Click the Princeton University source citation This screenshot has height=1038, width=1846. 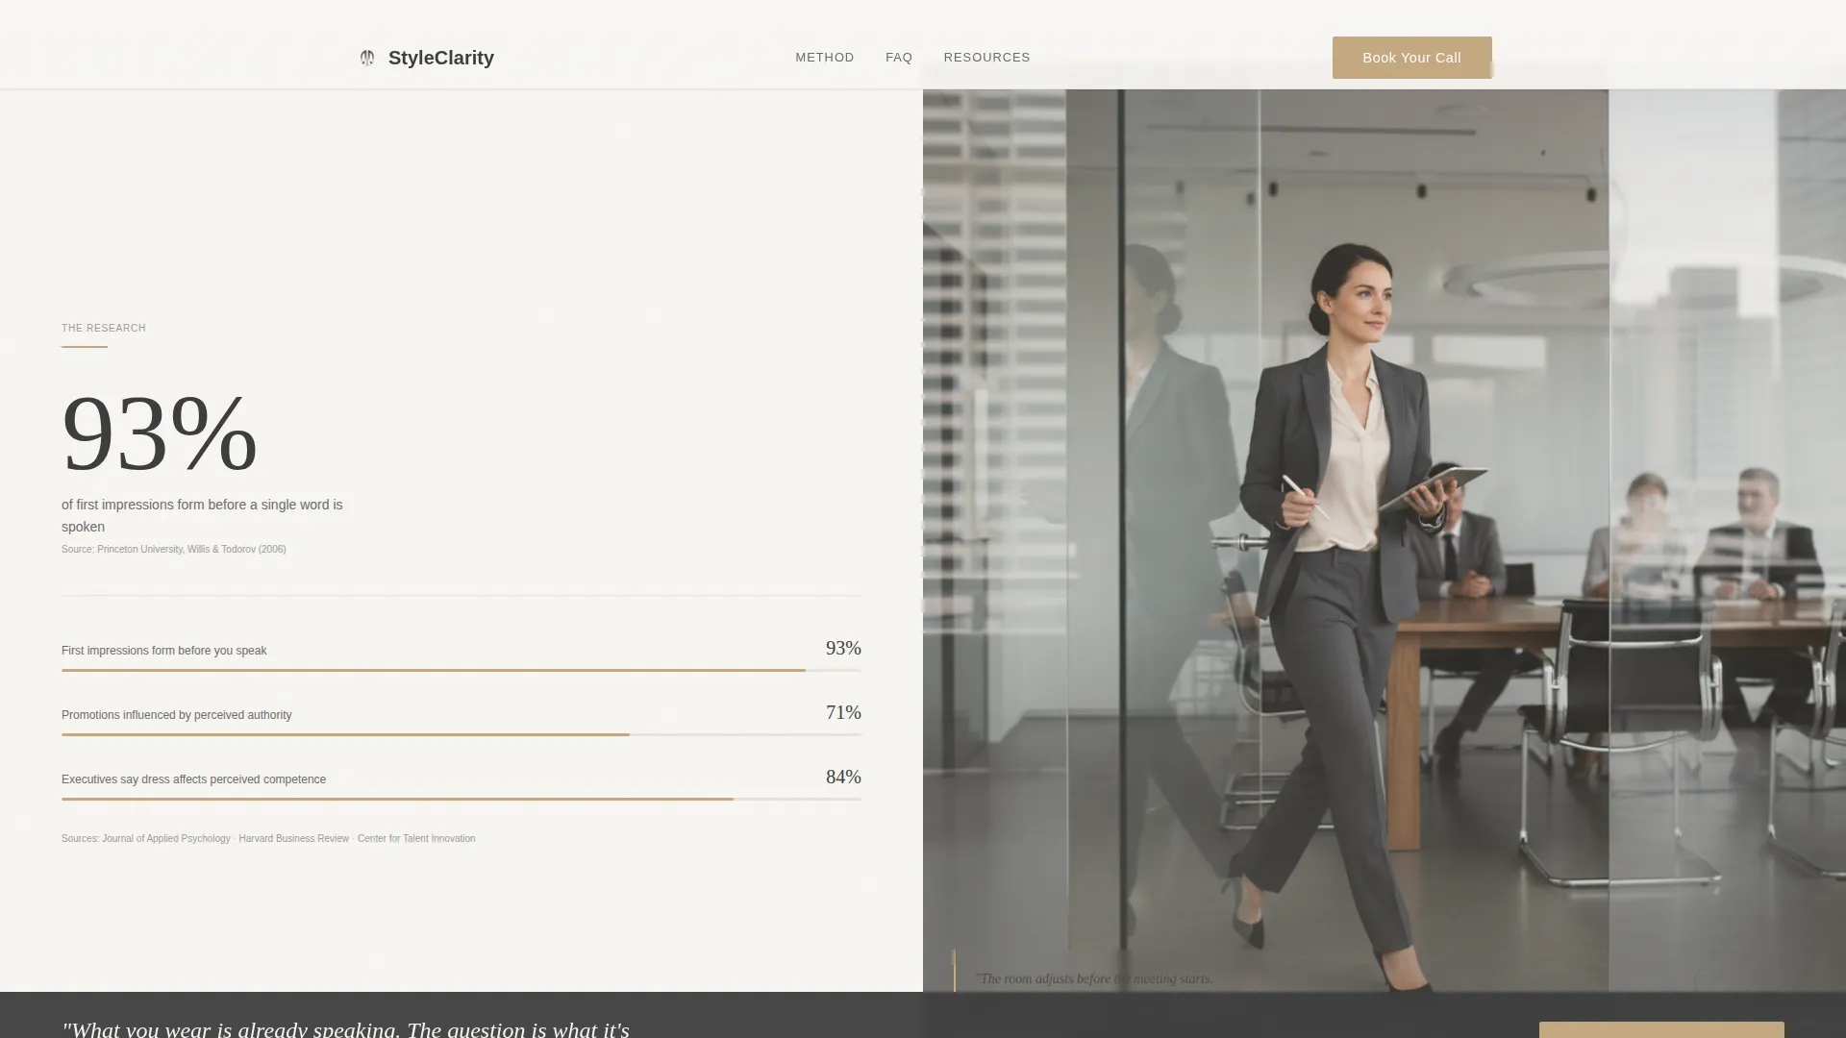pyautogui.click(x=174, y=550)
